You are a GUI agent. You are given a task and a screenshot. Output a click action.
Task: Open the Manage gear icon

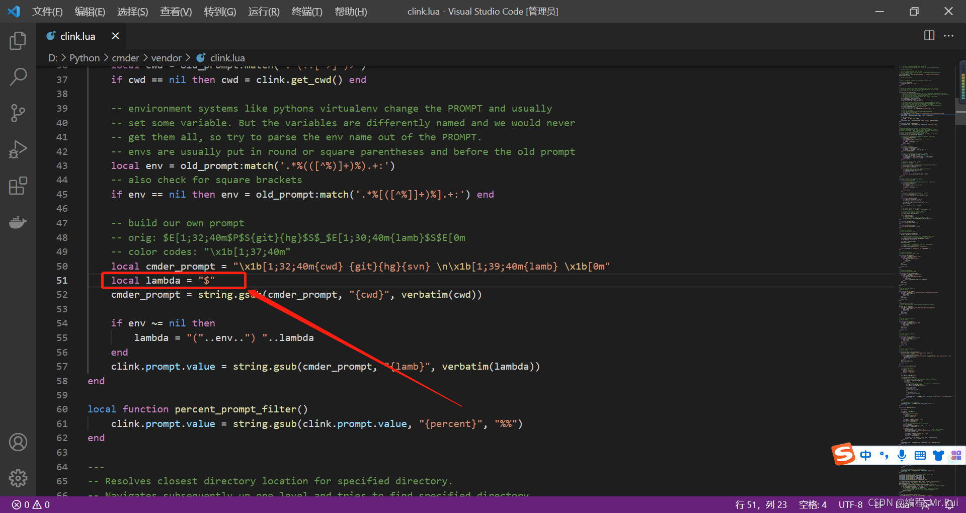18,478
